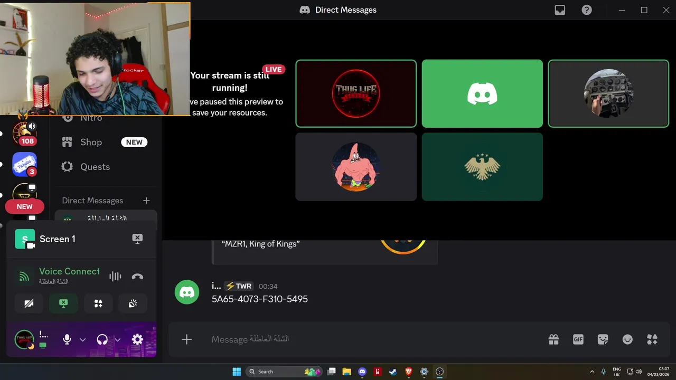The height and width of the screenshot is (380, 676).
Task: Disconnect from the voice call
Action: 137,276
